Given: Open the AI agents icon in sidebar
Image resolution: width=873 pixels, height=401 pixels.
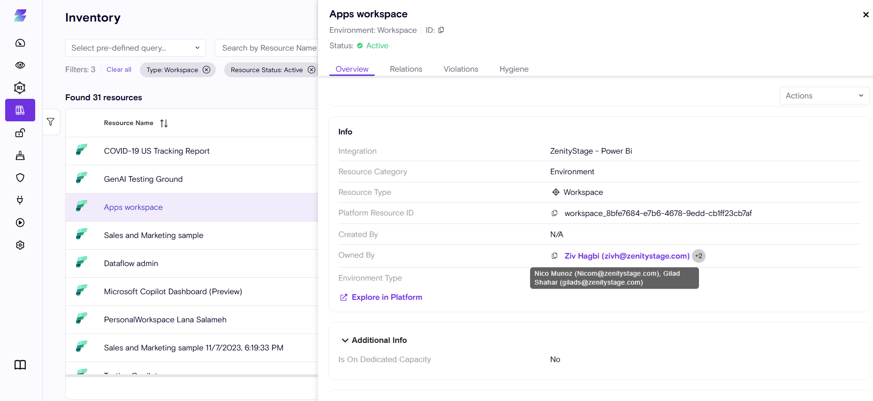Looking at the screenshot, I should (x=20, y=88).
